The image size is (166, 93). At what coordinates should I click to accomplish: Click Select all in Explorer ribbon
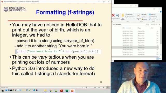(152, 14)
